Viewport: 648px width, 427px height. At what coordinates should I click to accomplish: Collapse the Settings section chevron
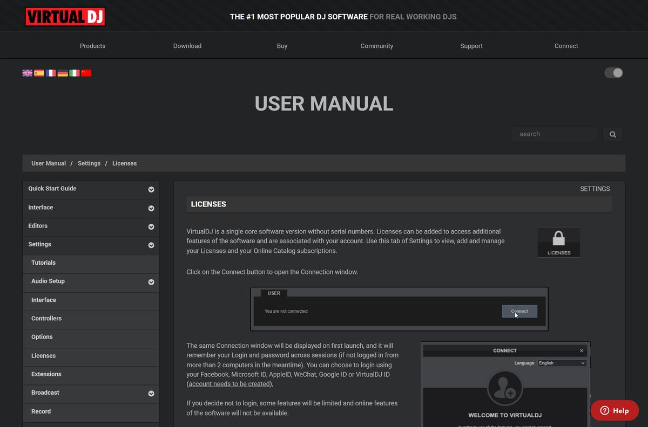coord(151,245)
